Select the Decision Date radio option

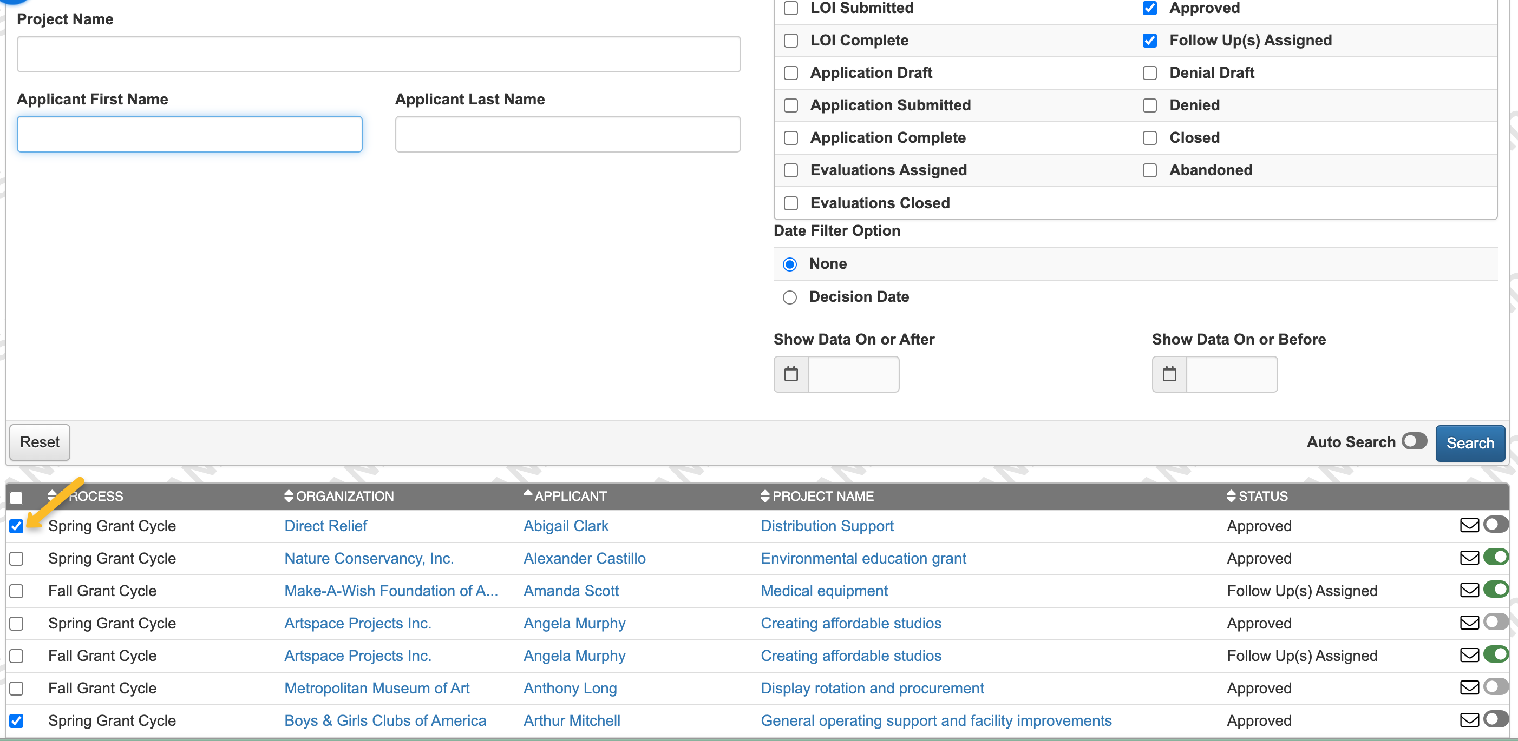click(790, 297)
